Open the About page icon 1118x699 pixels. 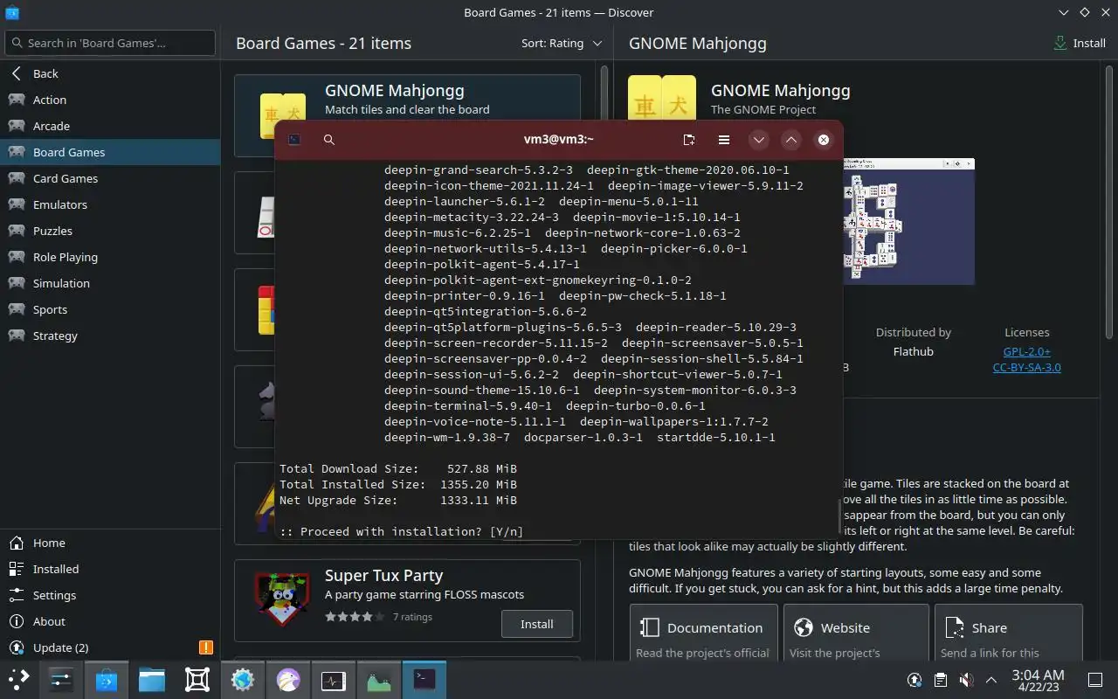17,621
